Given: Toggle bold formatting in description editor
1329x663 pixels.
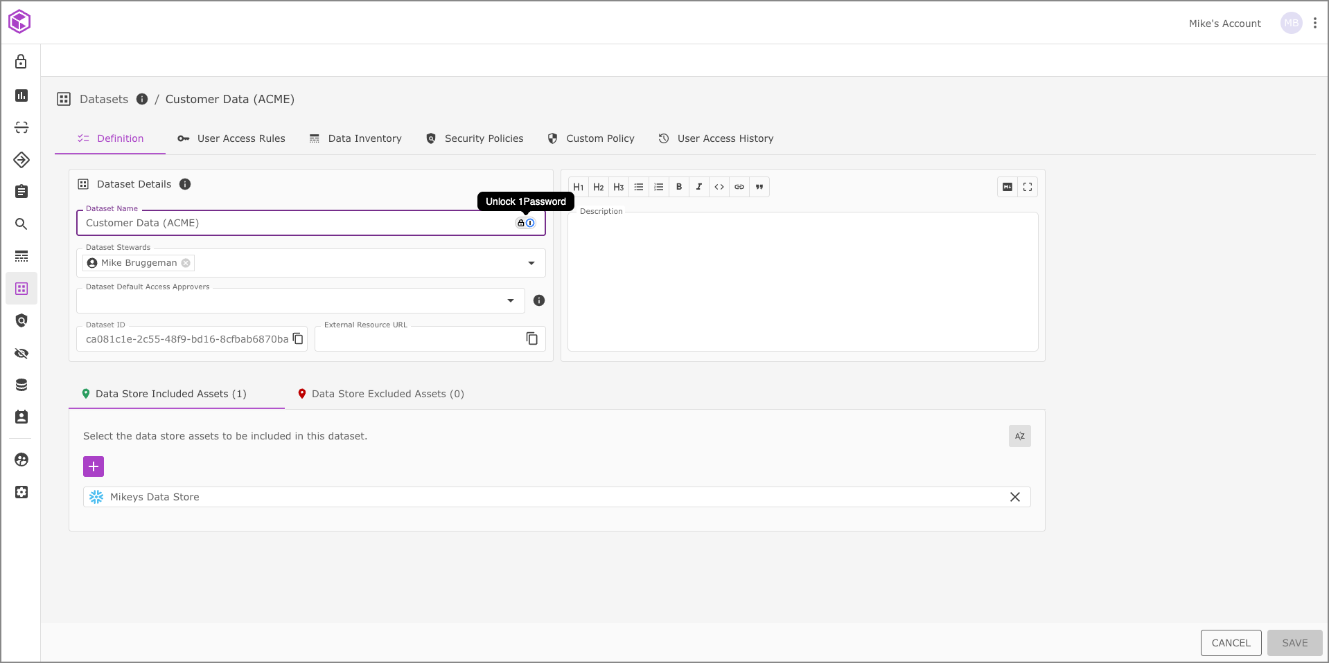Looking at the screenshot, I should pyautogui.click(x=679, y=187).
